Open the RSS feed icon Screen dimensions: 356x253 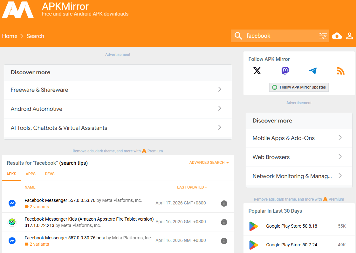pyautogui.click(x=340, y=71)
